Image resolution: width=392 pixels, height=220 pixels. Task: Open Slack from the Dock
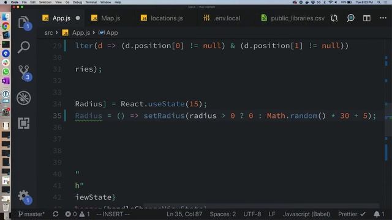coord(6,62)
